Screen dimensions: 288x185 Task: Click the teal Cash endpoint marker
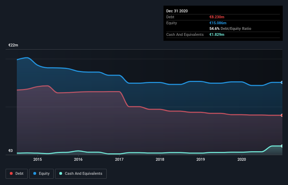tap(282, 146)
